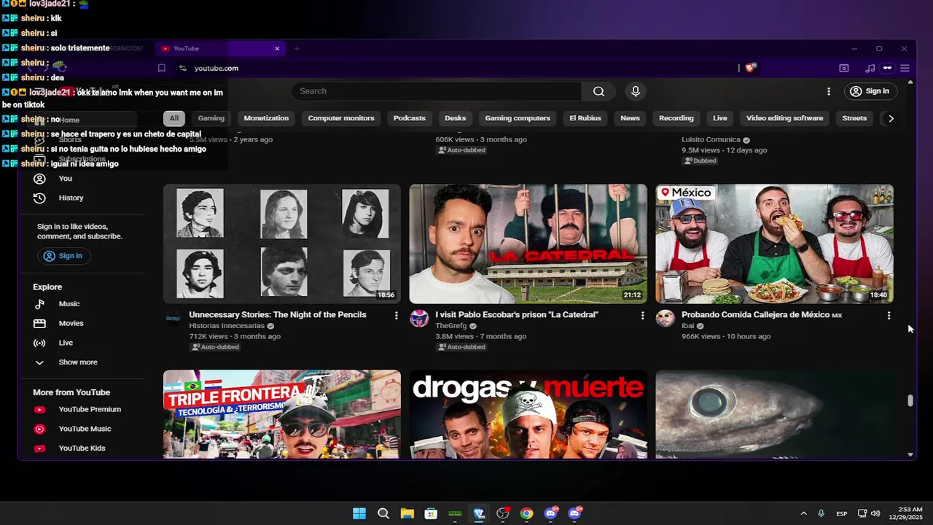933x525 pixels.
Task: Open YouTube Kids link
Action: tap(82, 448)
